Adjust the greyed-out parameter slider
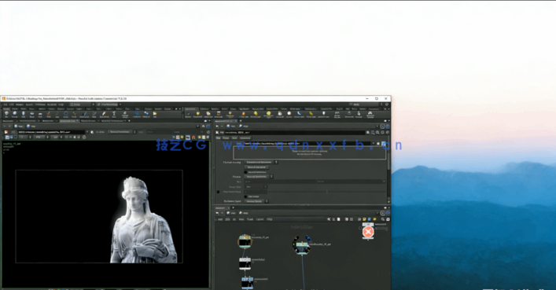 [326, 192]
